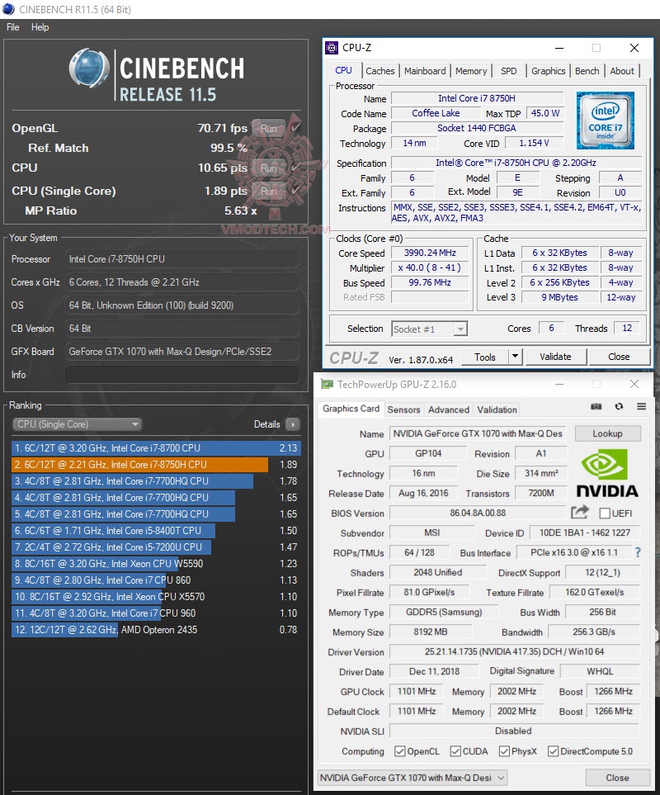Open the GPU selection dropdown in GPU-Z
This screenshot has width=660, height=795.
(412, 778)
